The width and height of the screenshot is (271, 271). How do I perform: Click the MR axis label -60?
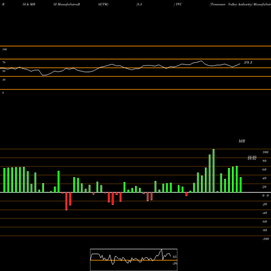point(264,222)
